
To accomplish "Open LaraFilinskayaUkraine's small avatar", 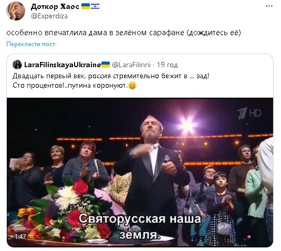I will click(17, 65).
